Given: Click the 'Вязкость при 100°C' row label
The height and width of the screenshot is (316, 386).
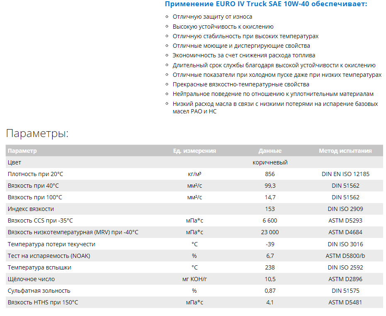Looking at the screenshot, I should 35,197.
